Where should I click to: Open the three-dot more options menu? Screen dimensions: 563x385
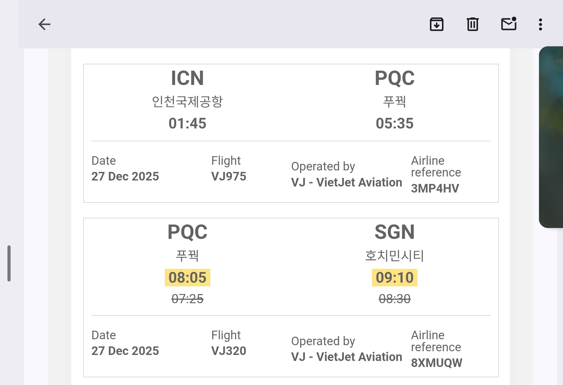click(540, 25)
